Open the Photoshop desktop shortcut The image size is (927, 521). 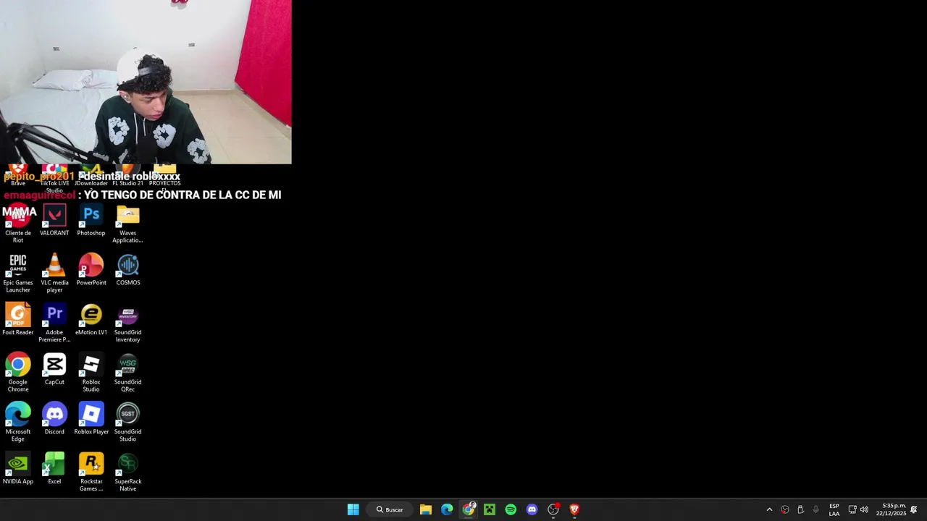coord(91,220)
